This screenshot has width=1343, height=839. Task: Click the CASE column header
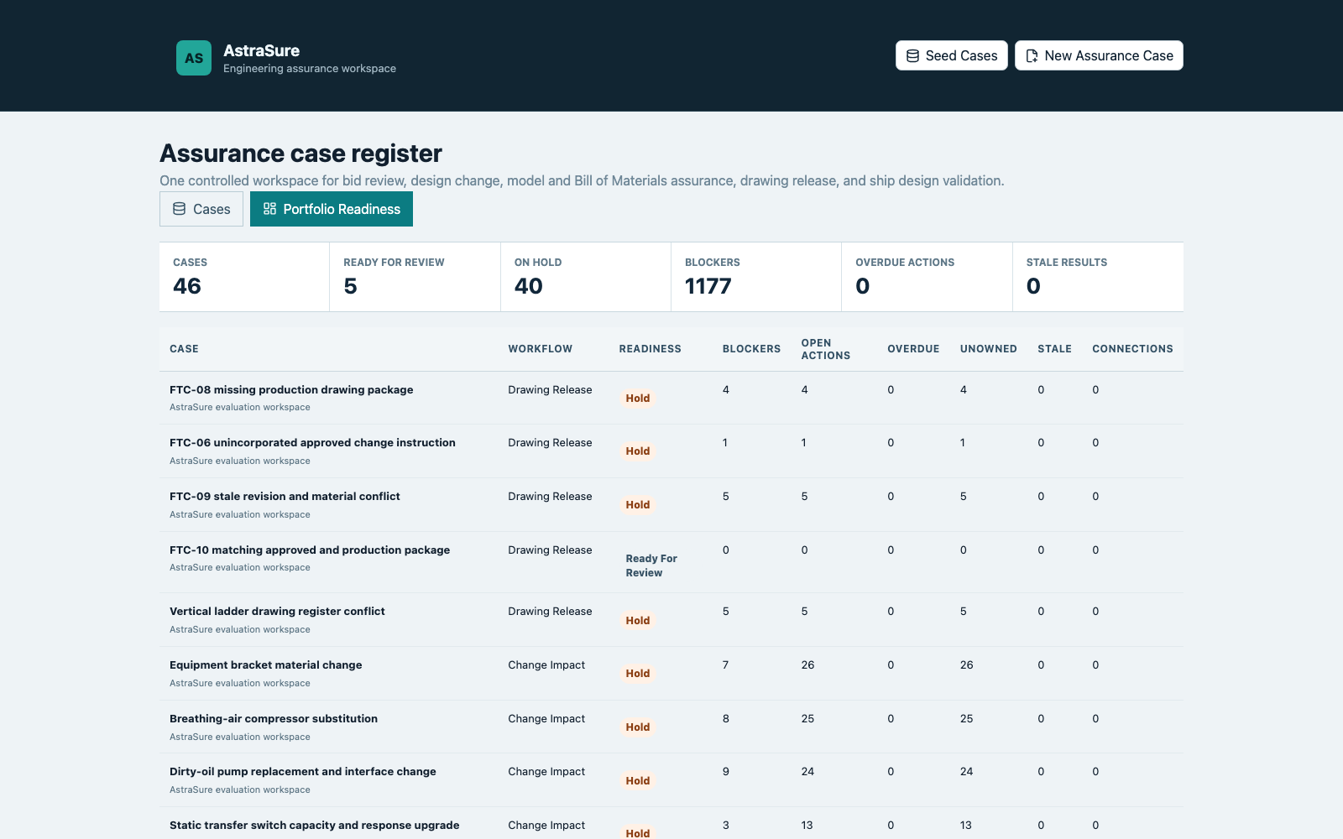coord(184,349)
